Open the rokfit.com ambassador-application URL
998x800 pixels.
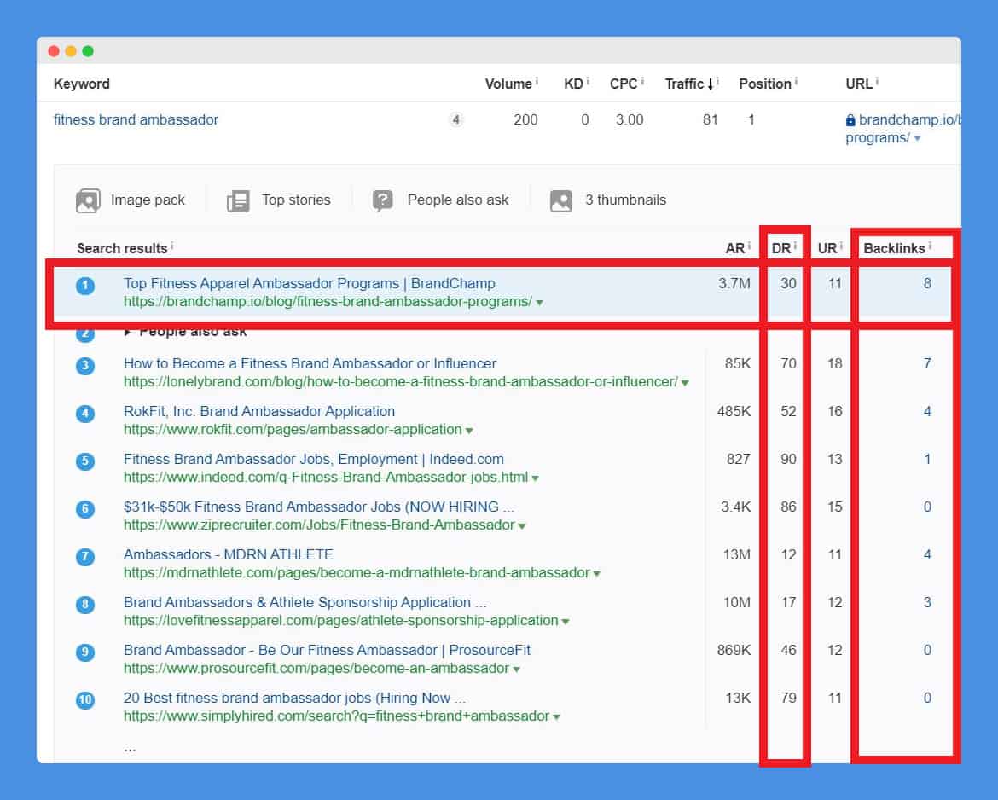pyautogui.click(x=293, y=430)
